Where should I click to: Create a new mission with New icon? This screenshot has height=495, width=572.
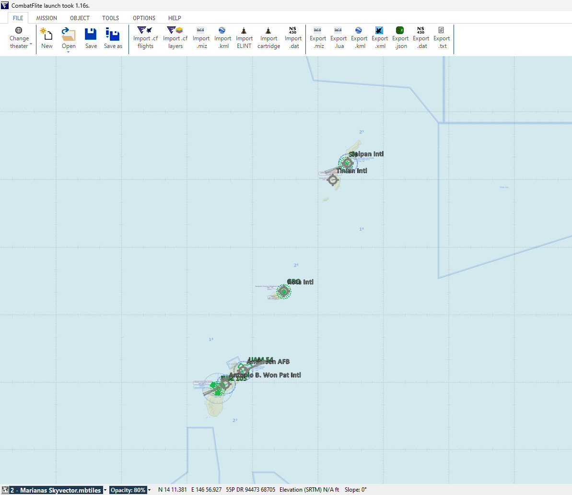pyautogui.click(x=47, y=35)
